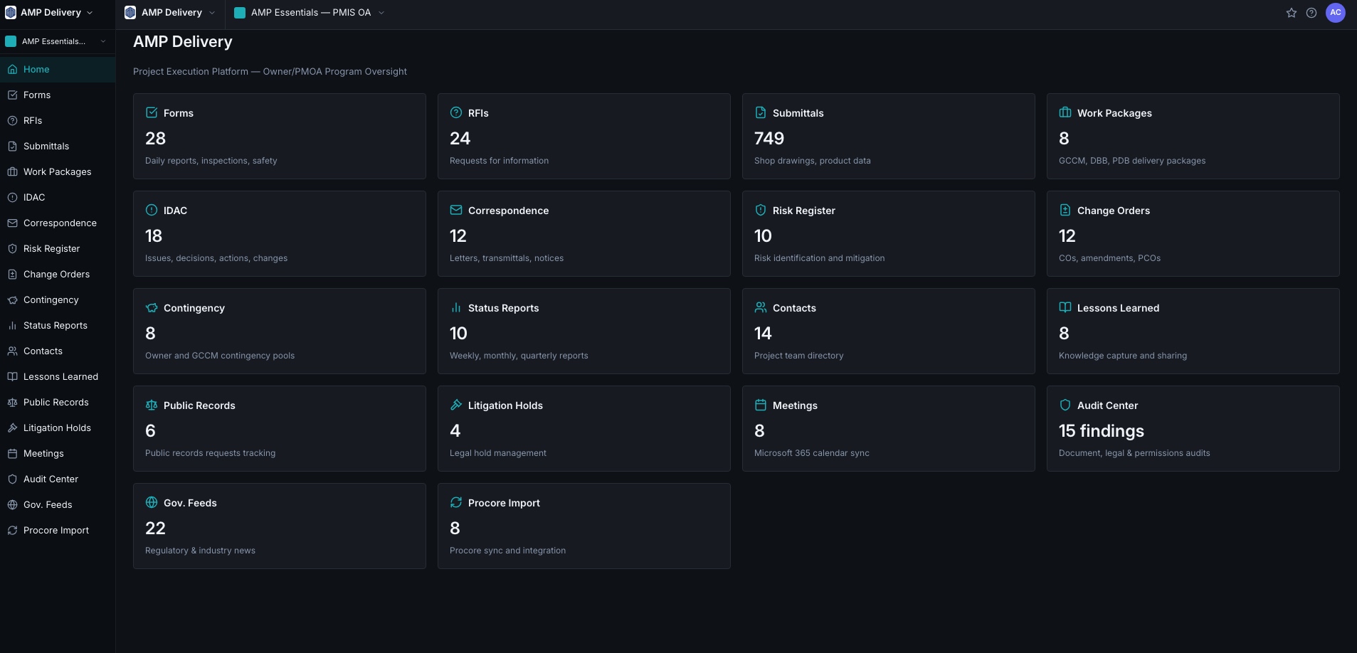Click the Public Records card scales icon
This screenshot has height=653, width=1357.
152,405
